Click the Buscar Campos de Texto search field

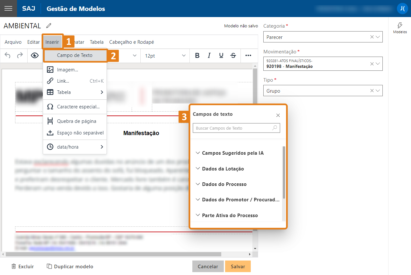[x=236, y=128]
